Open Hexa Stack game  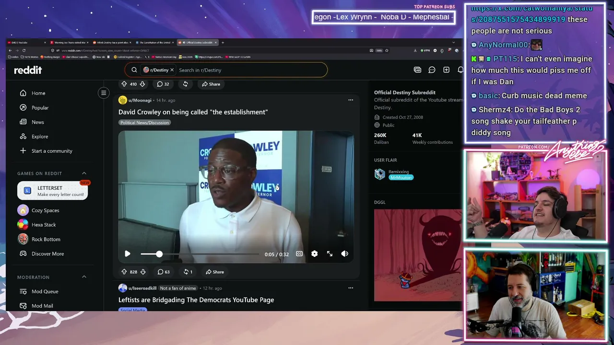point(44,225)
